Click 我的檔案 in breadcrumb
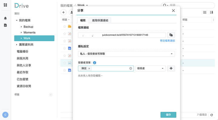 (x=66, y=5)
